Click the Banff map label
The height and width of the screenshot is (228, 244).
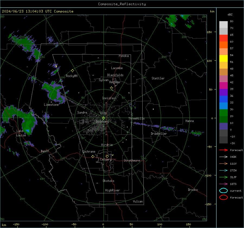click(45, 151)
